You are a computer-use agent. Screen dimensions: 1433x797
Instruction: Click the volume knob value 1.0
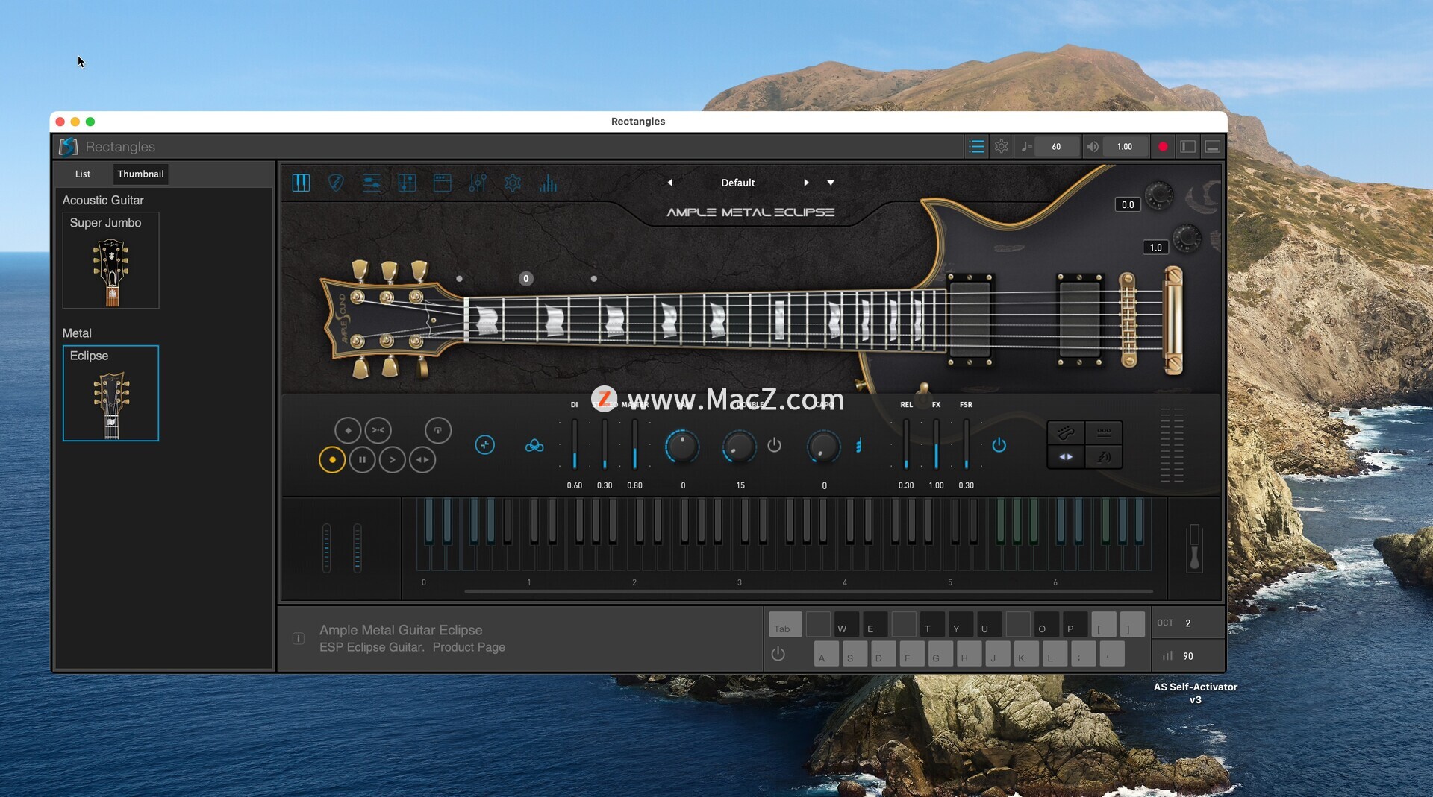[x=1155, y=247]
